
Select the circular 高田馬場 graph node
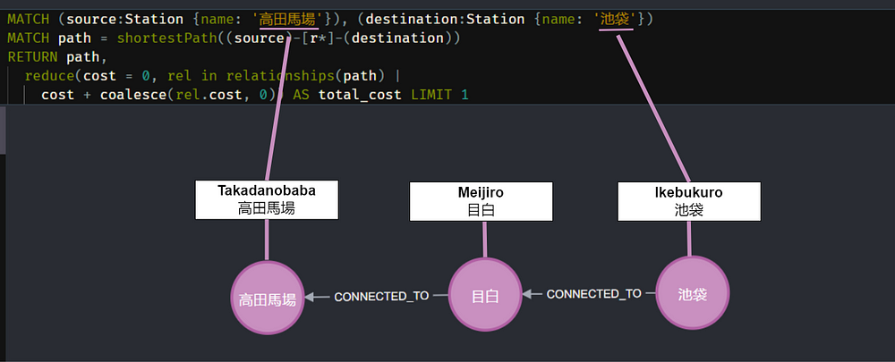coord(267,298)
